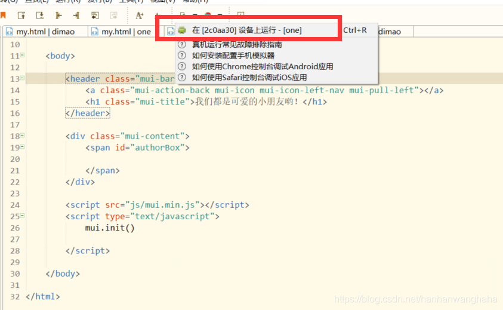503x310 pixels.
Task: Click line number 10 in the gutter
Action: pyautogui.click(x=15, y=45)
